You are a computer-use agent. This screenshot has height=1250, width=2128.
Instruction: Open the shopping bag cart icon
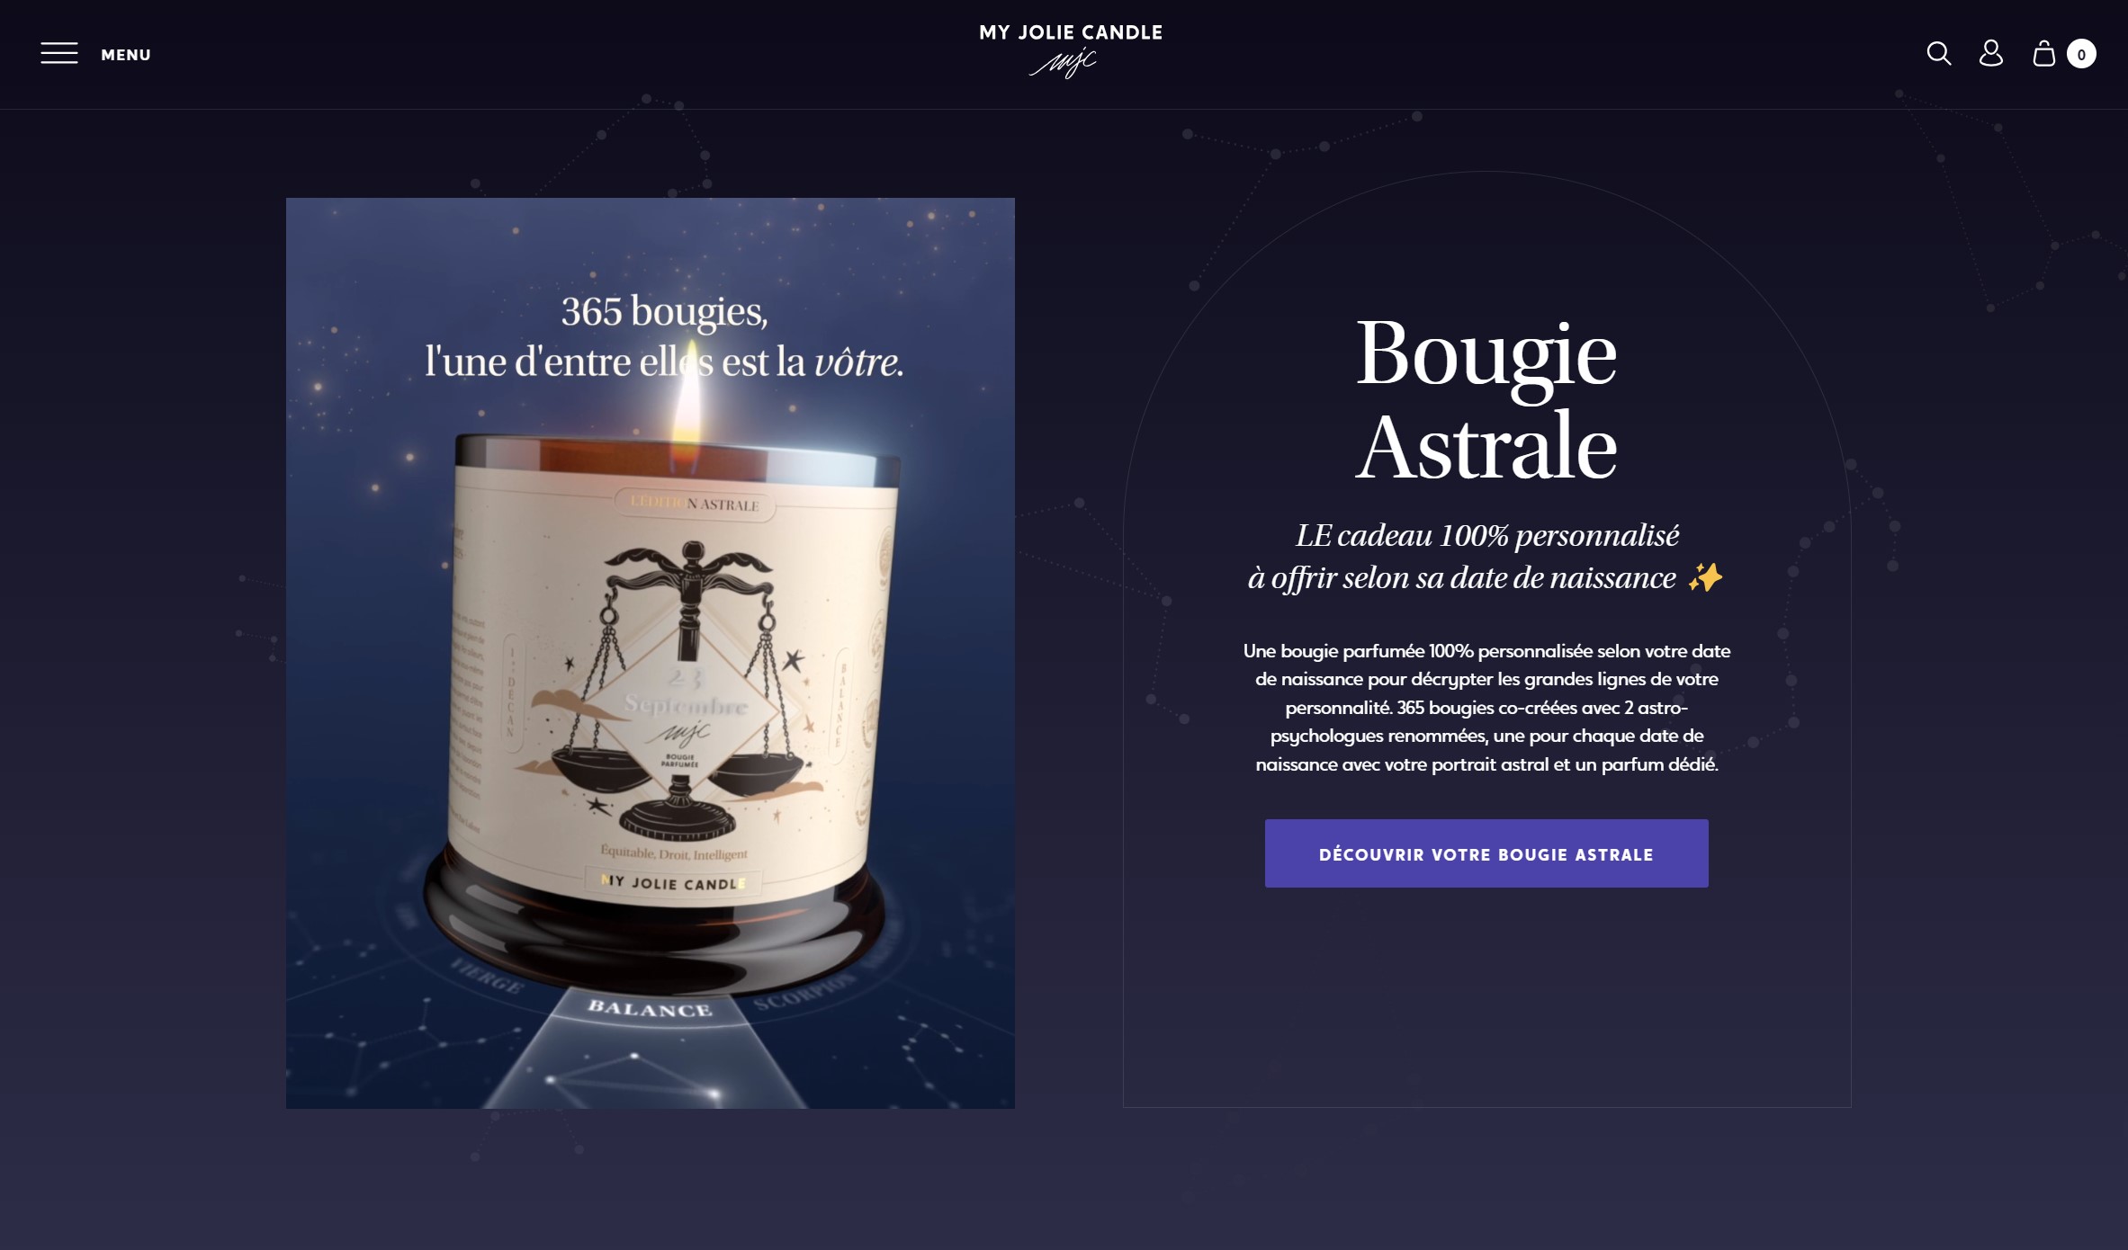pyautogui.click(x=2043, y=53)
